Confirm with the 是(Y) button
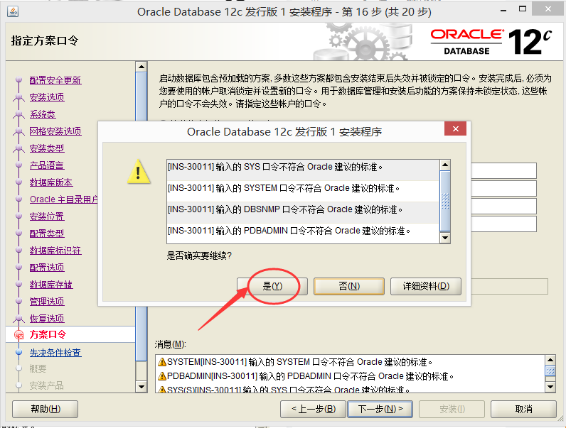The image size is (566, 428). (x=272, y=287)
